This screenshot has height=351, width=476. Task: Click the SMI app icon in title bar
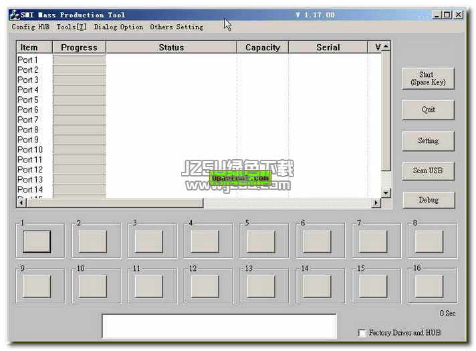click(x=15, y=15)
